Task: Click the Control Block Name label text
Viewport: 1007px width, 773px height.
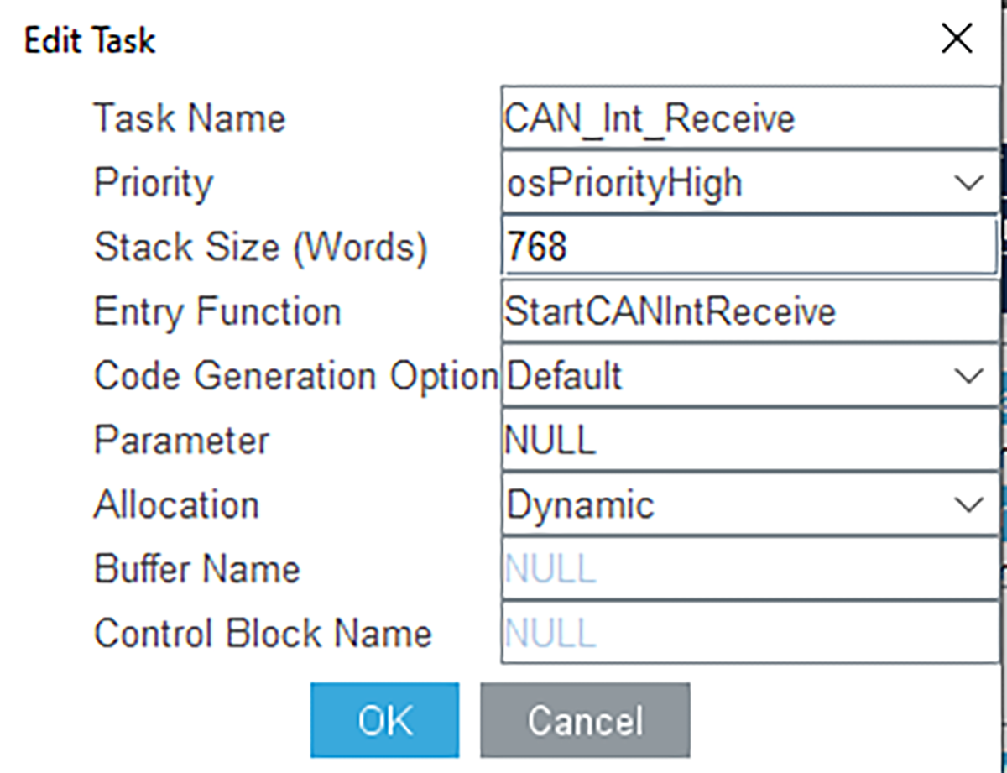Action: 263,633
